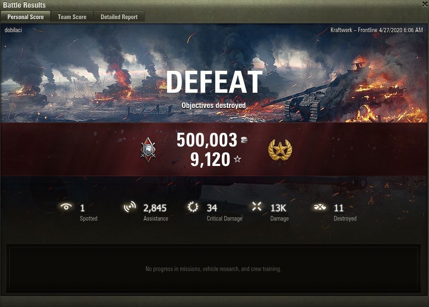
Task: Click the 13K Damage stat
Action: 278,208
